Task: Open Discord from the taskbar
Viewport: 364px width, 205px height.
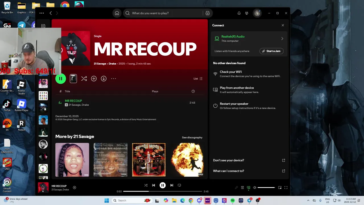Action: 199,200
